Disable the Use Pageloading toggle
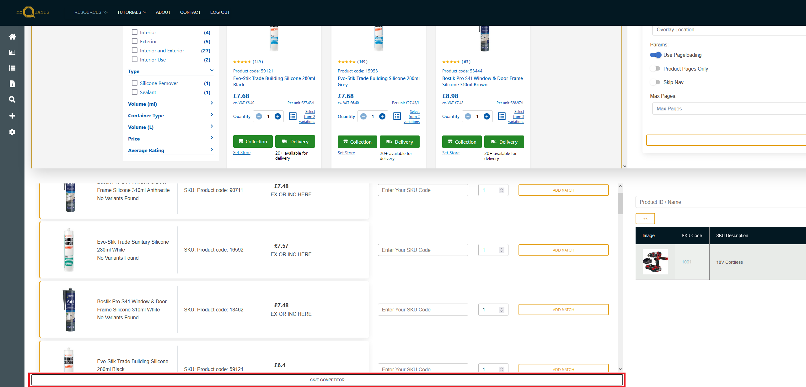 (656, 55)
